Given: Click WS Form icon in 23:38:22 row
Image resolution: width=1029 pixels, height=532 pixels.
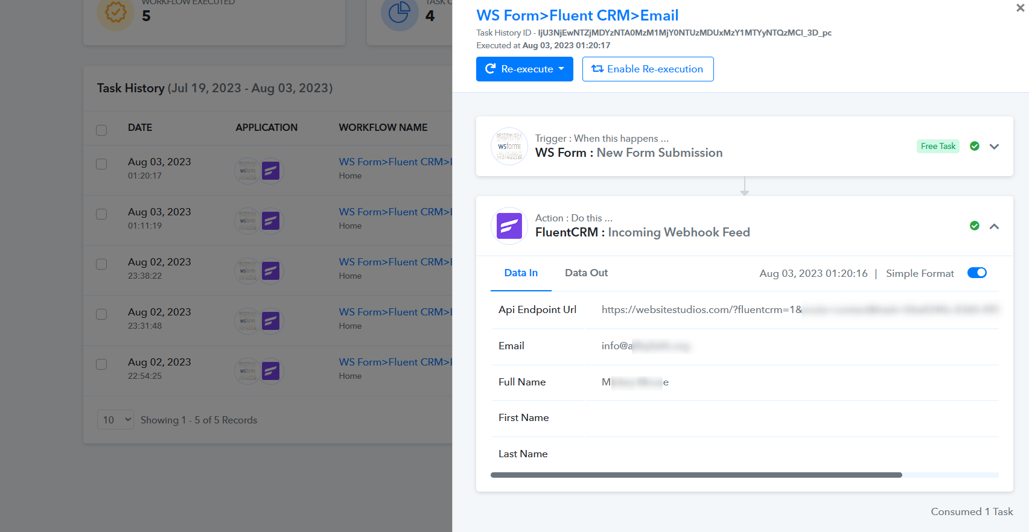Looking at the screenshot, I should pyautogui.click(x=247, y=271).
